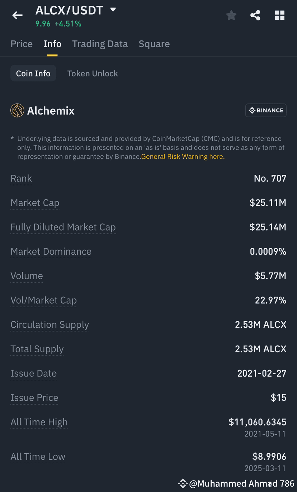Tap the Market Dominance label

[x=51, y=251]
